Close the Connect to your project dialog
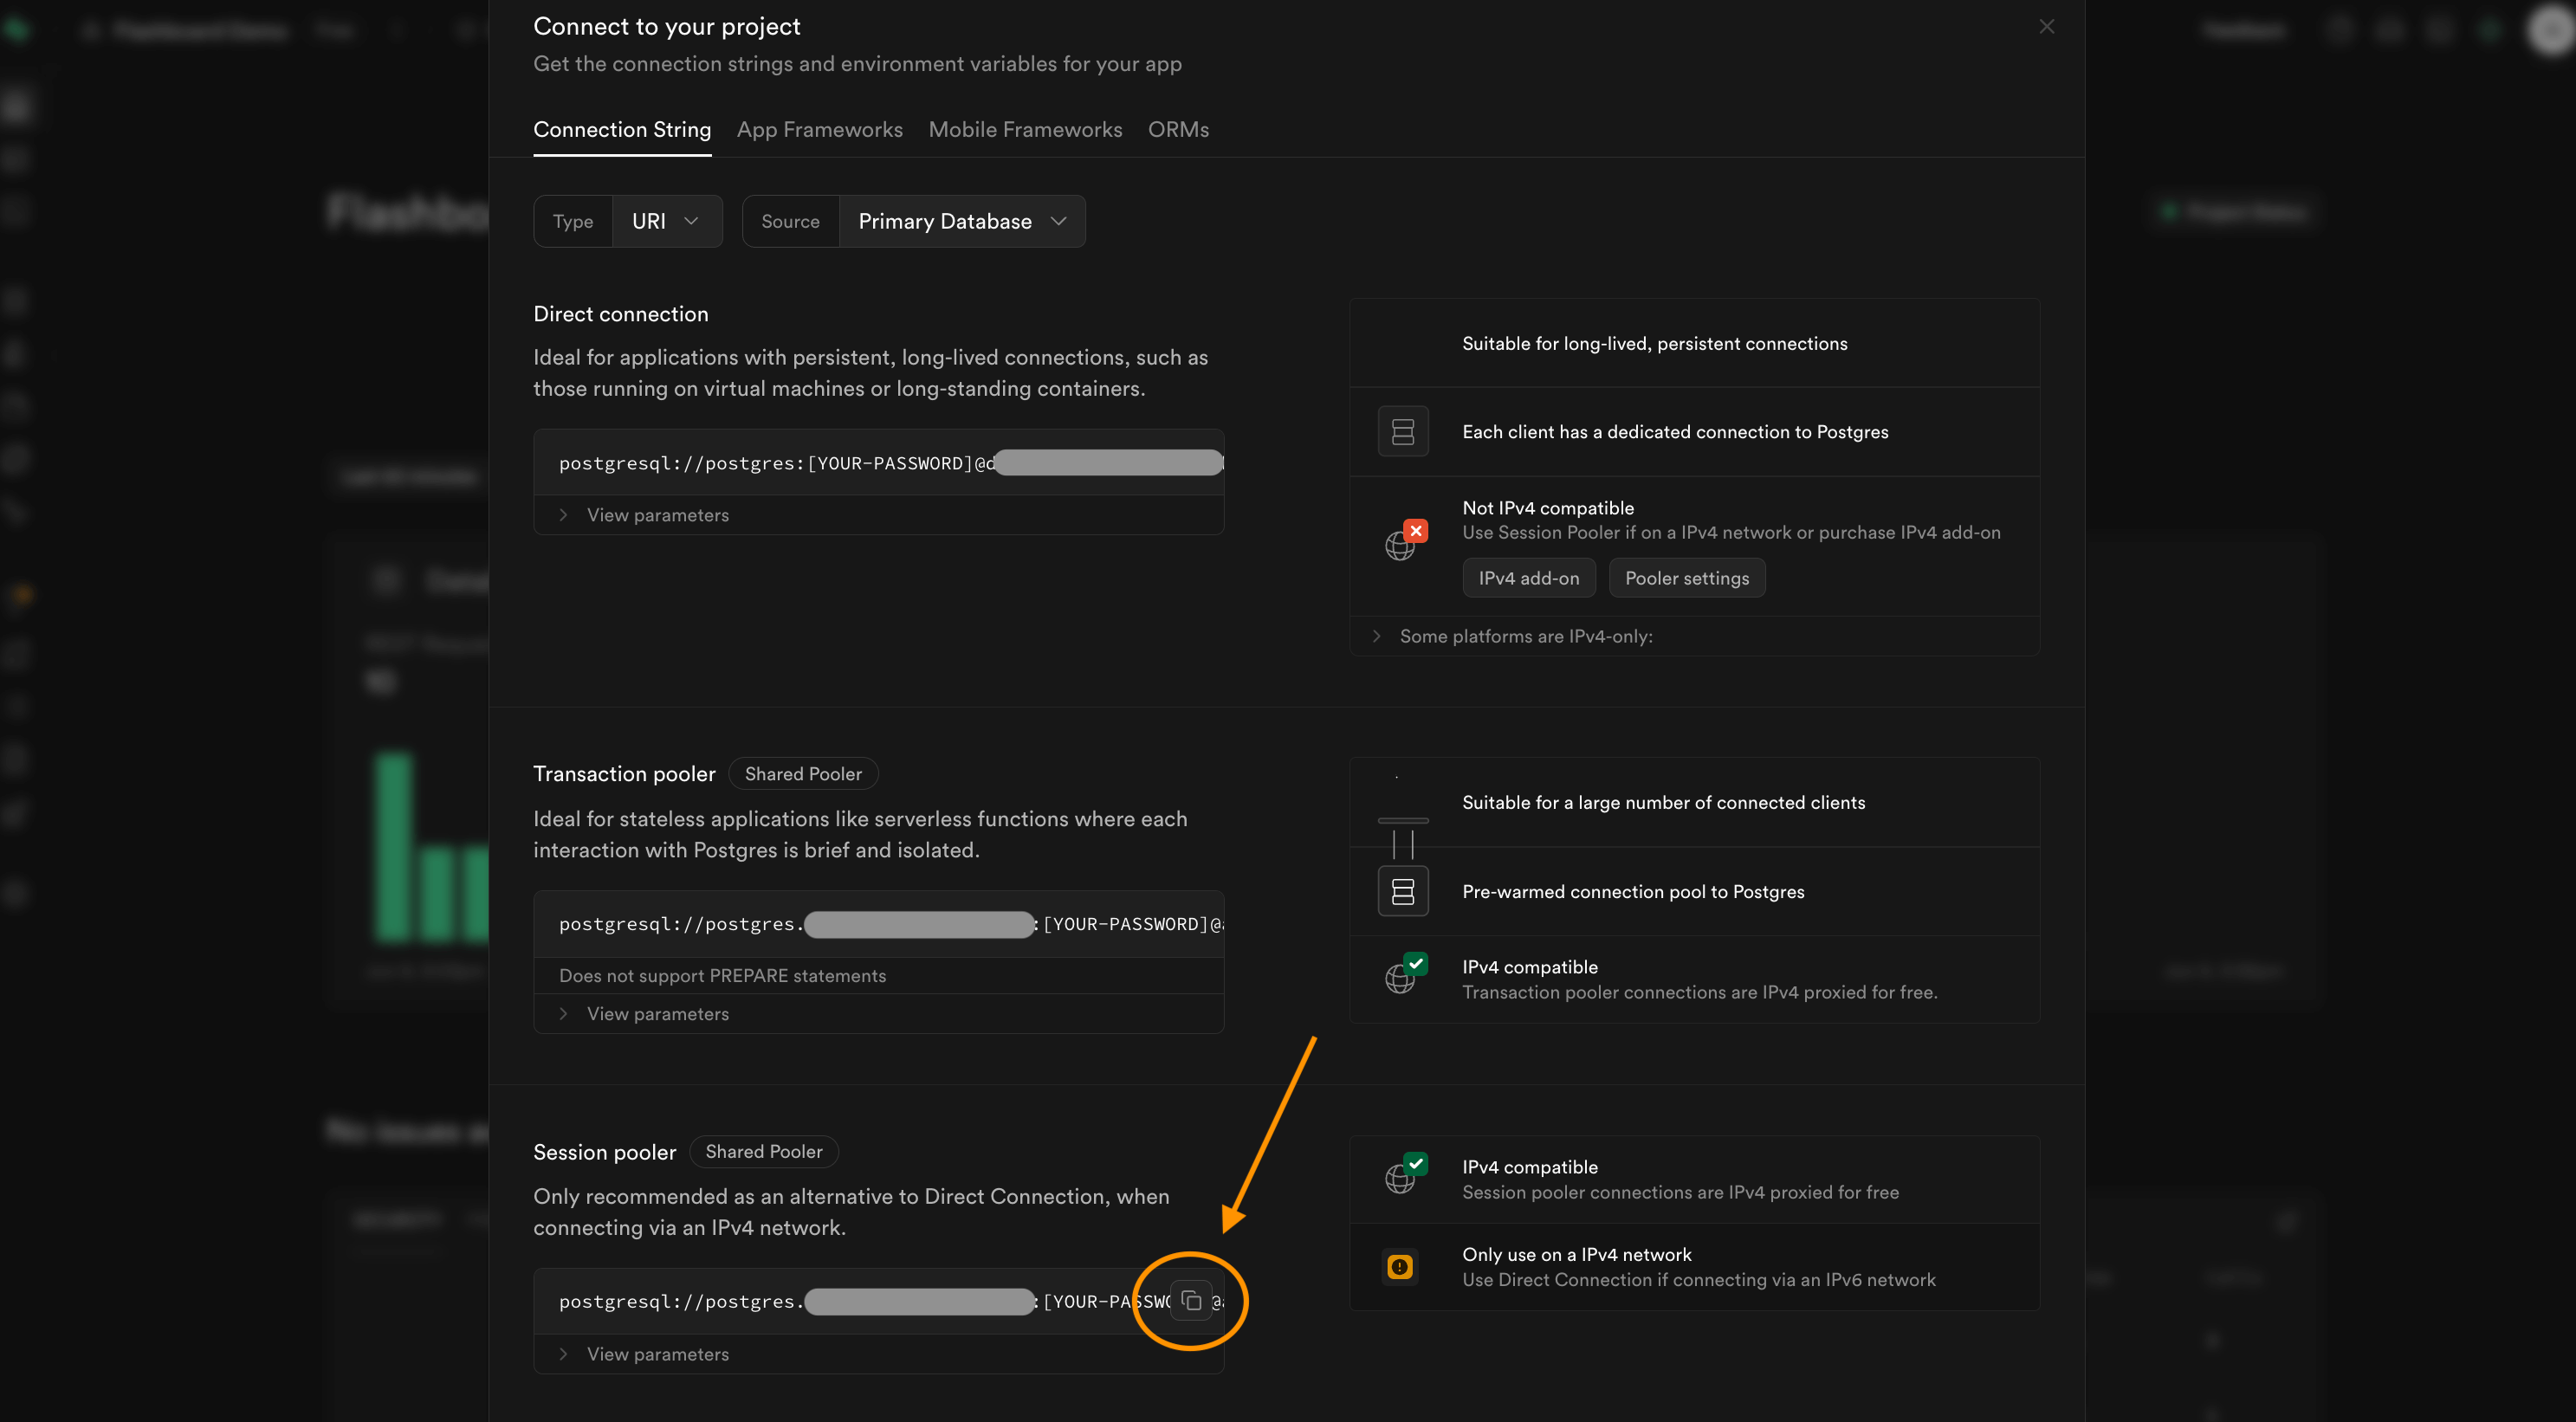 point(2046,27)
